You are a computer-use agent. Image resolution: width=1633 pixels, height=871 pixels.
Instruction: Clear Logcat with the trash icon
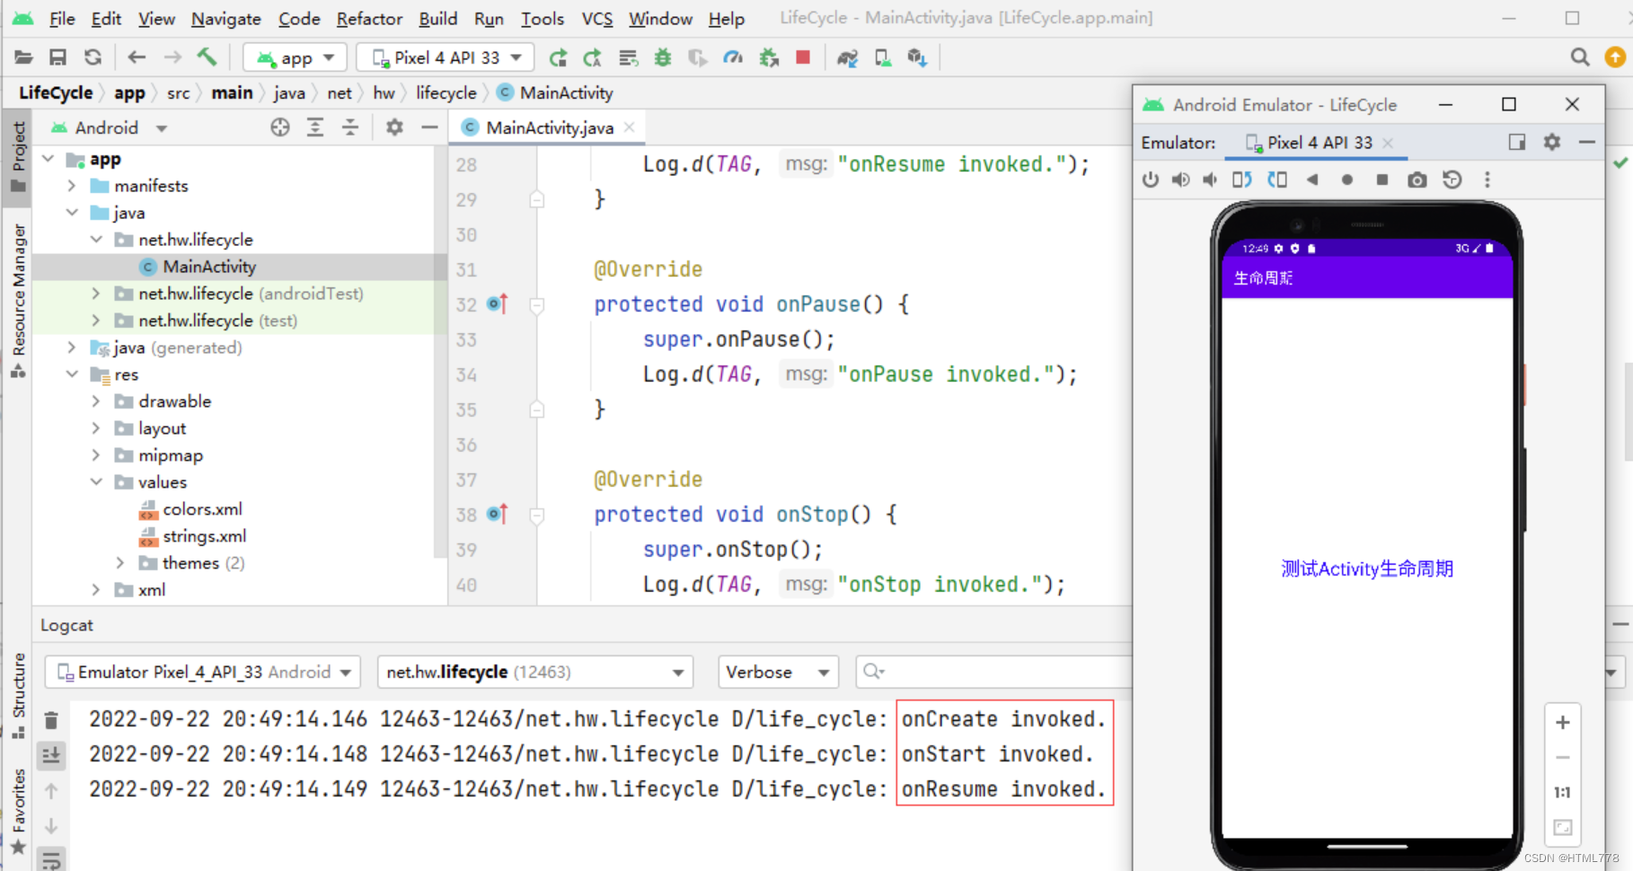tap(51, 720)
